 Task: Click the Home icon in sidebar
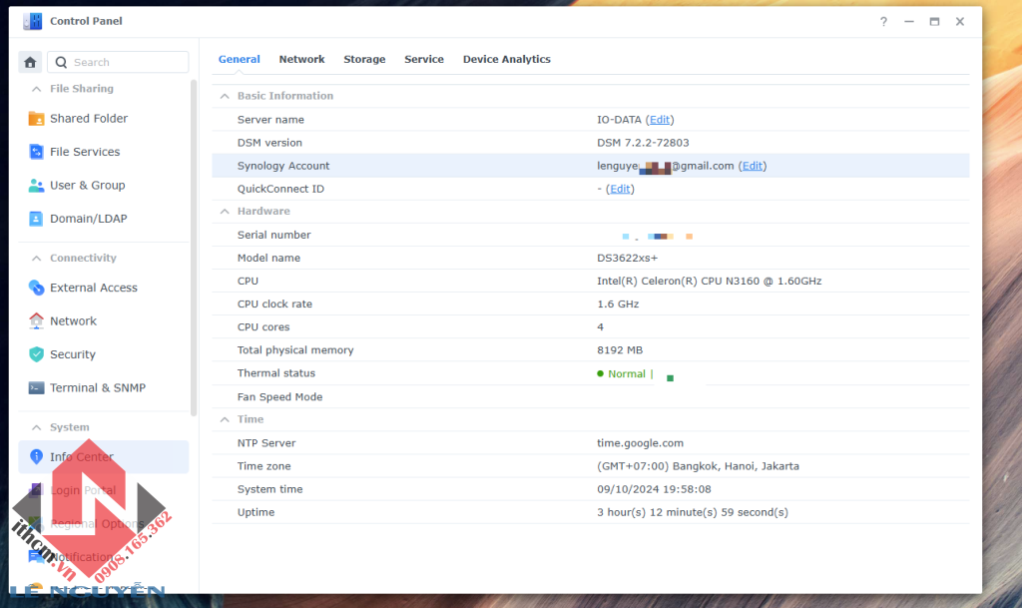tap(30, 62)
